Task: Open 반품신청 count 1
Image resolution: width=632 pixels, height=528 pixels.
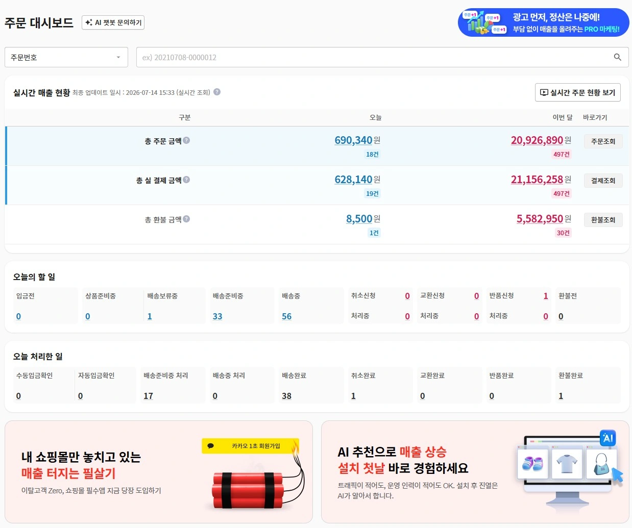Action: [546, 296]
